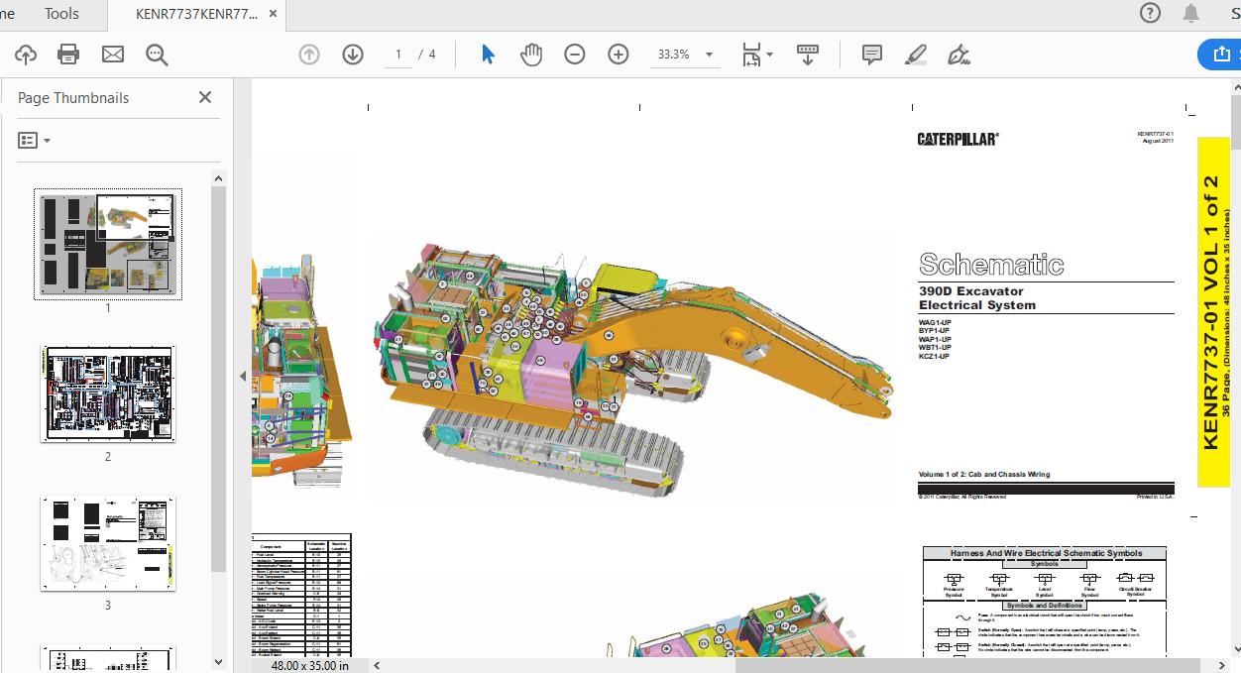Open the notifications bell
Viewport: 1241px width, 673px height.
1191,13
